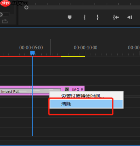Click the Mark In bracket icon
140x146 pixels.
pyautogui.click(x=85, y=18)
